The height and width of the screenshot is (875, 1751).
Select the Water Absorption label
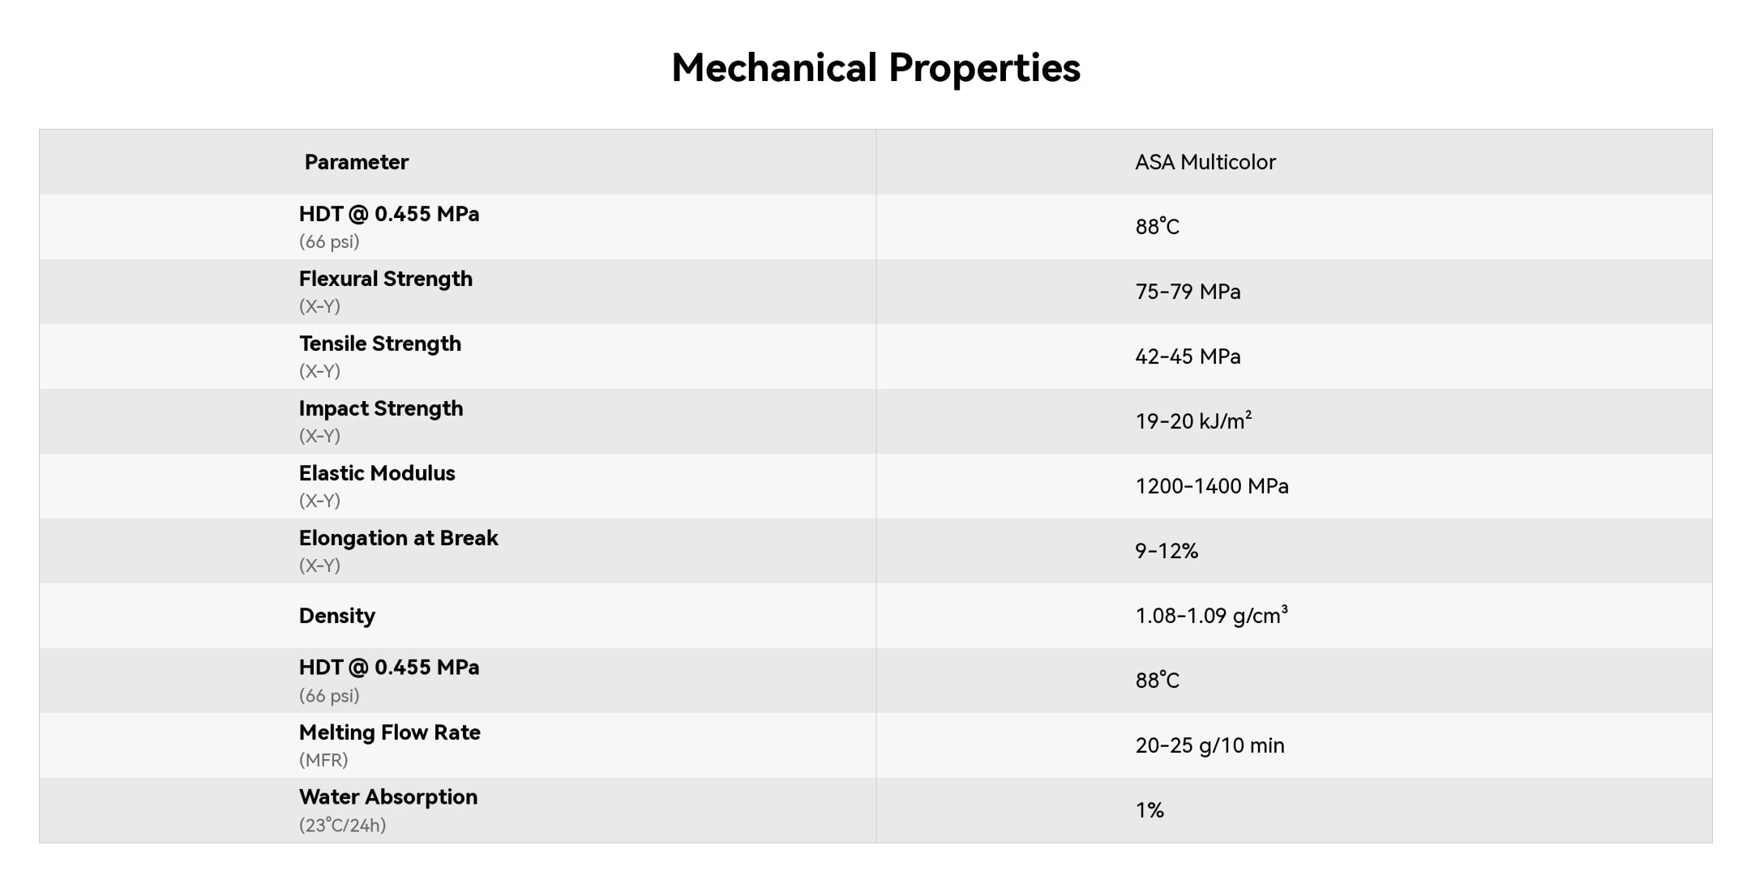[x=387, y=797]
